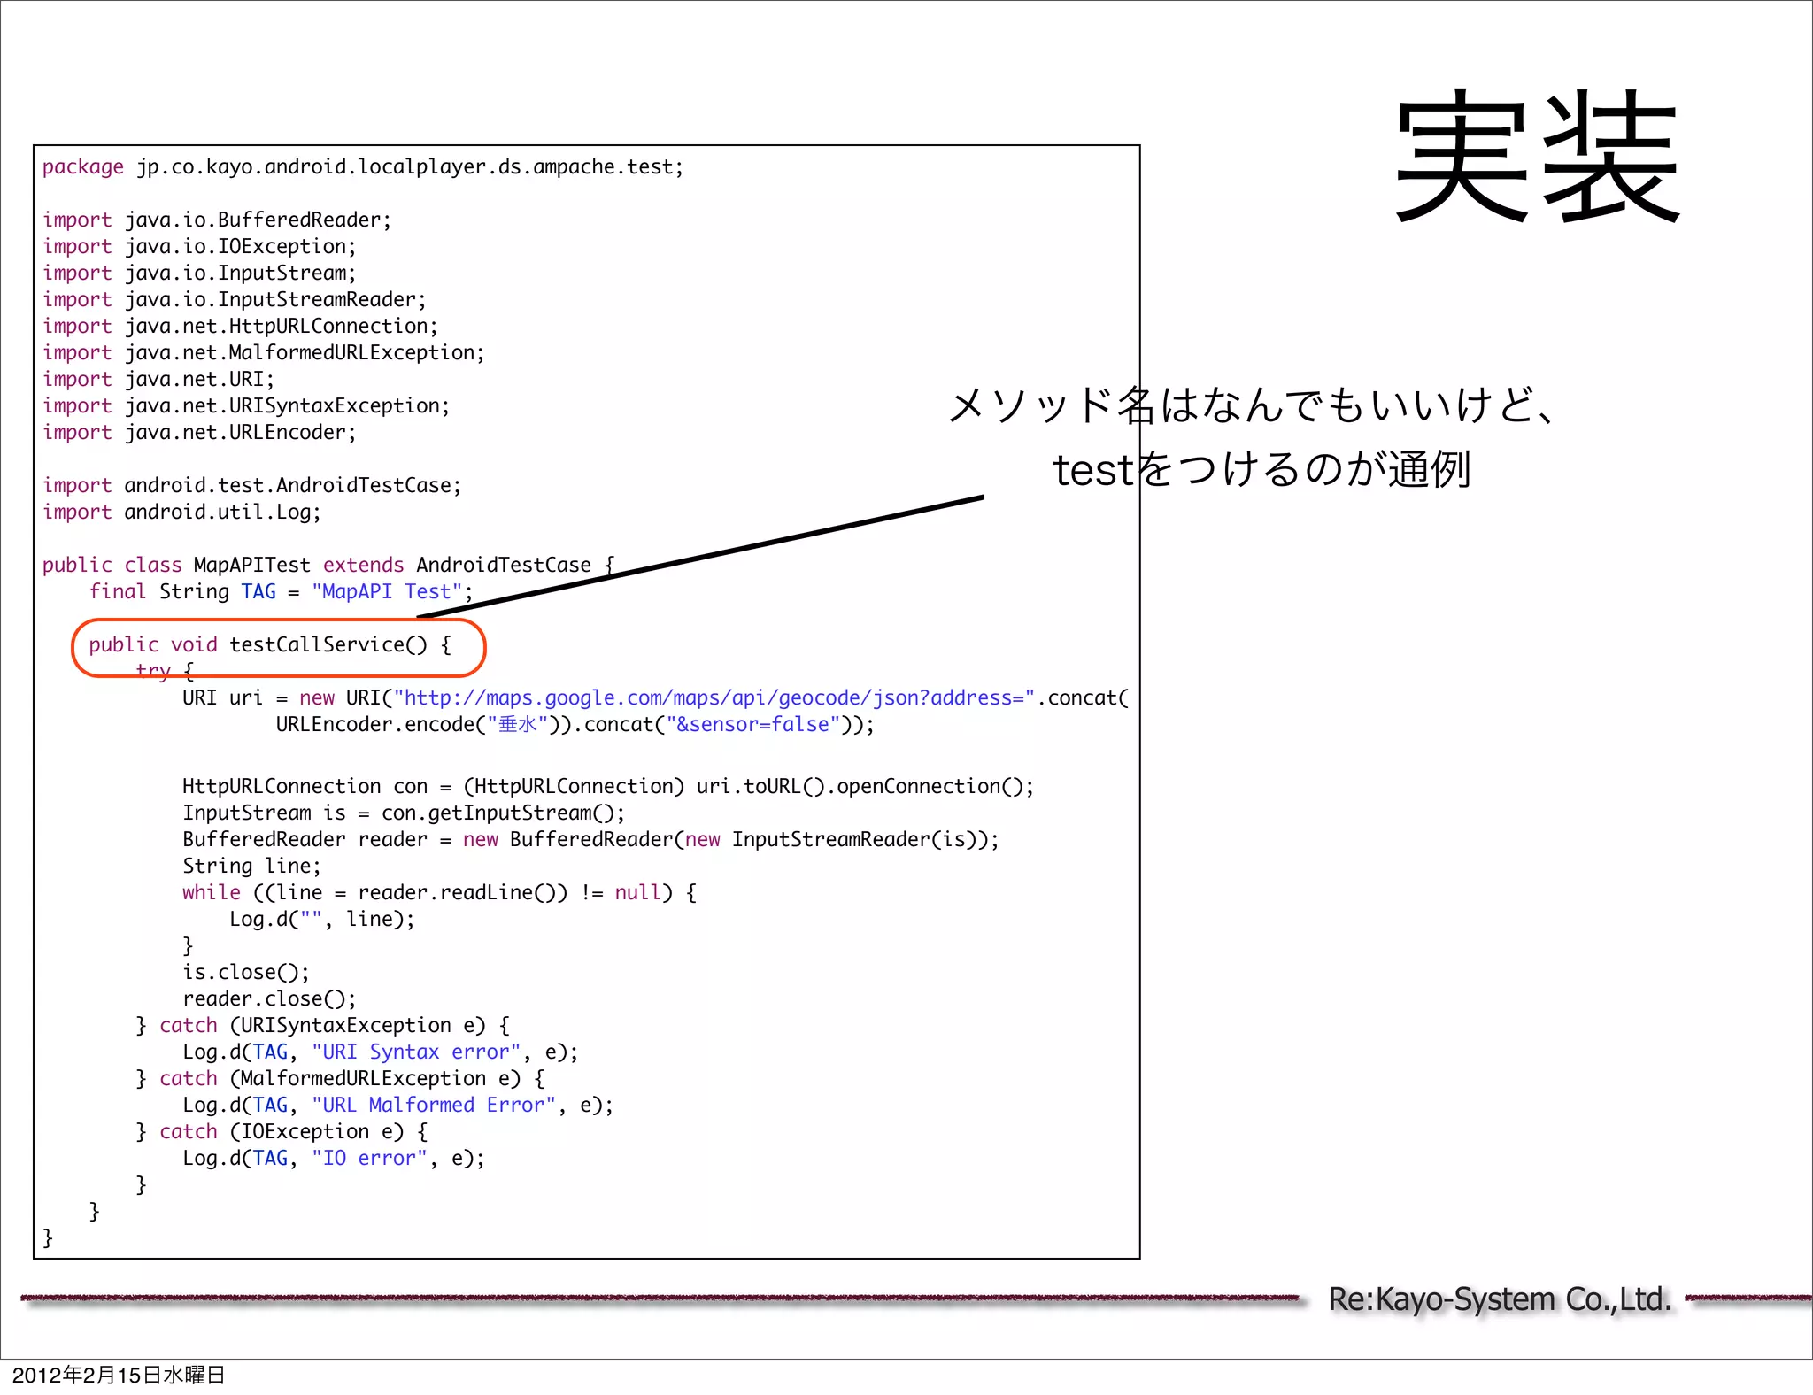Click the HttpURLConnection con assignment line

[x=607, y=787]
